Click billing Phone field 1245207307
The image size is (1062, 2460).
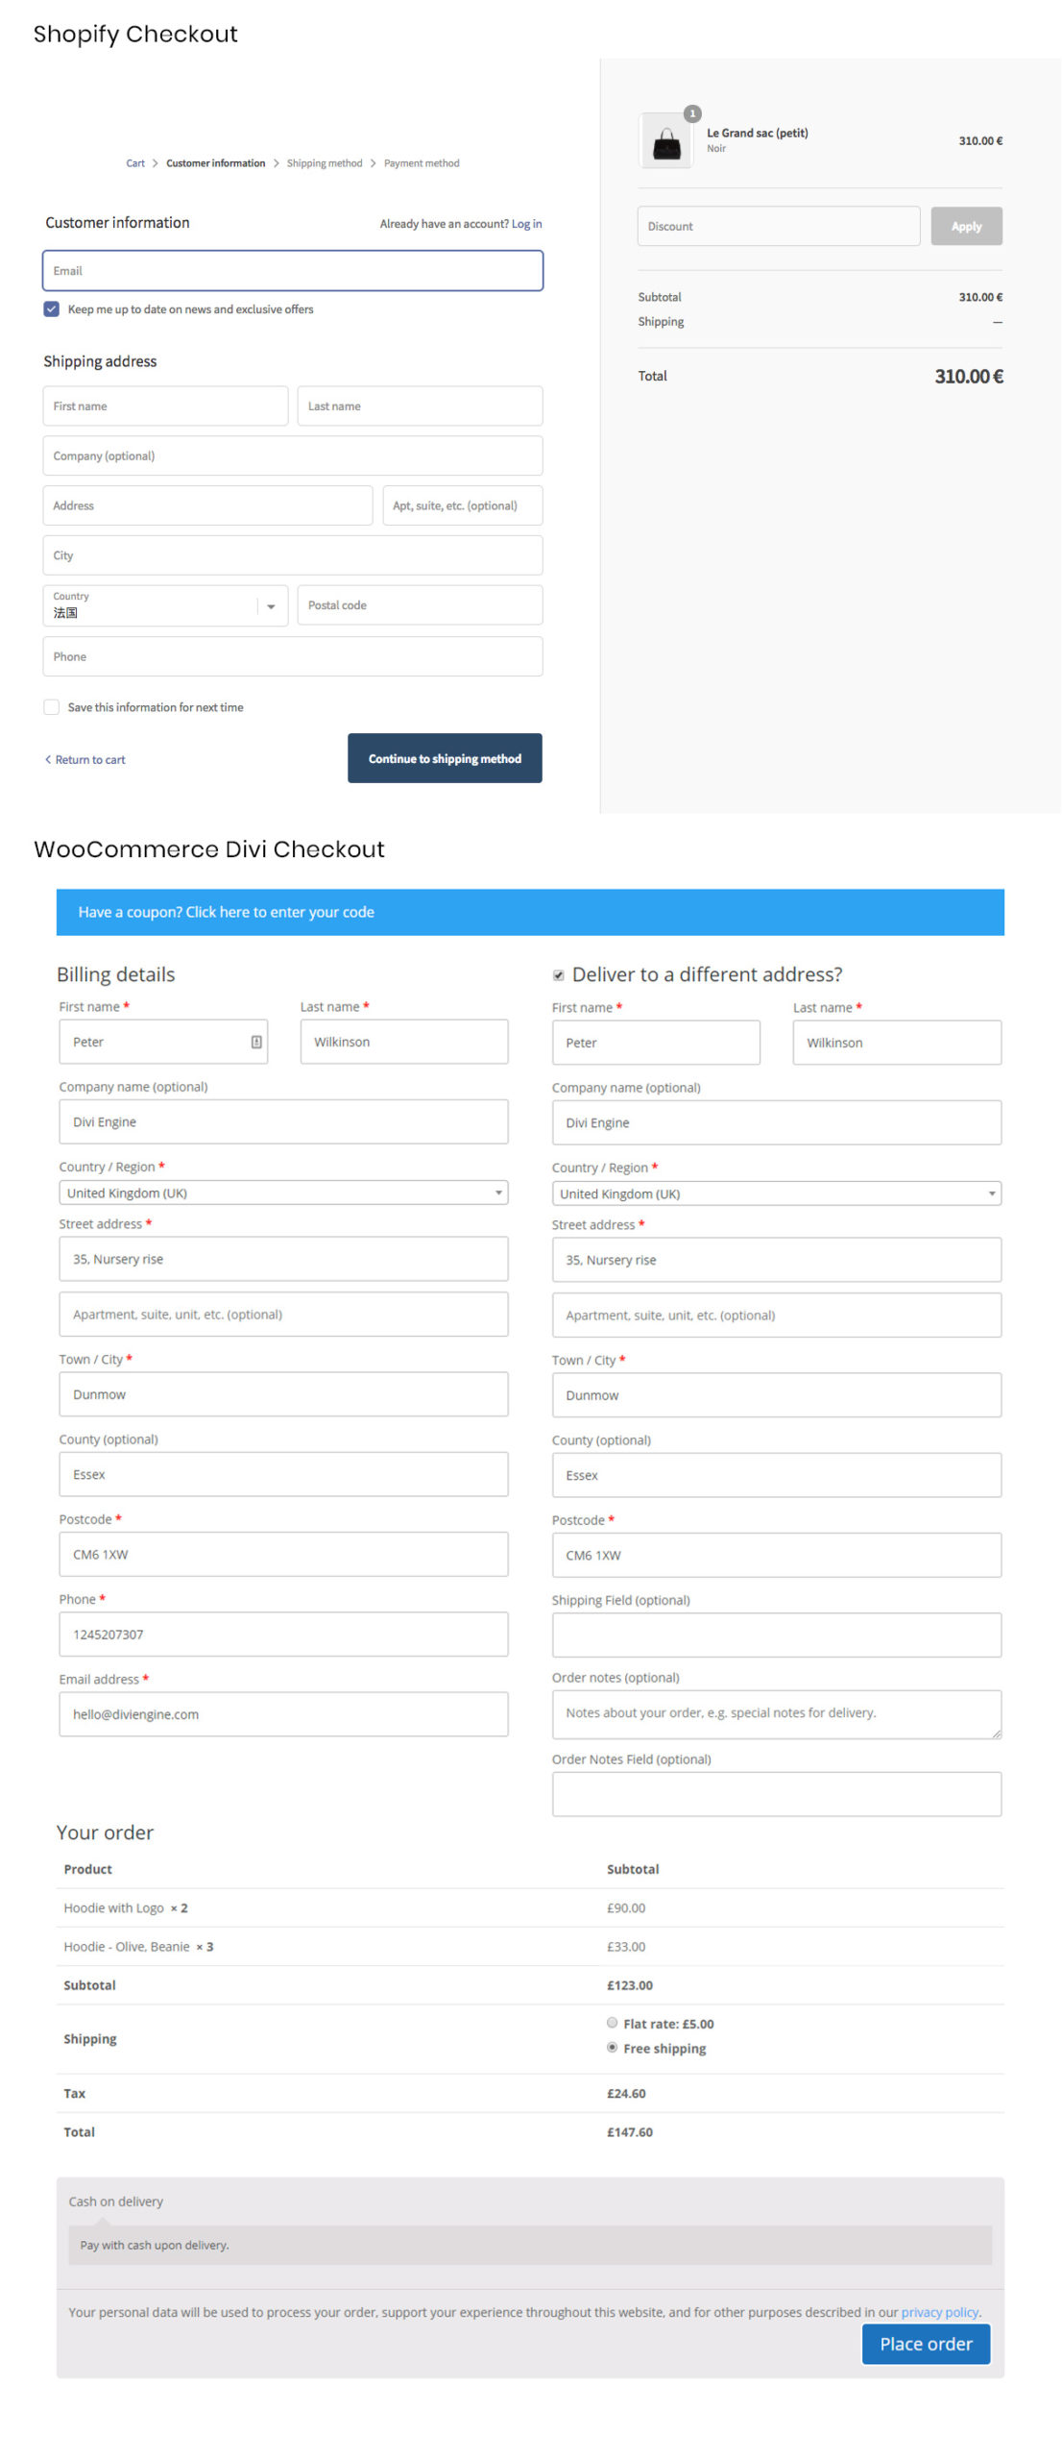point(283,1634)
